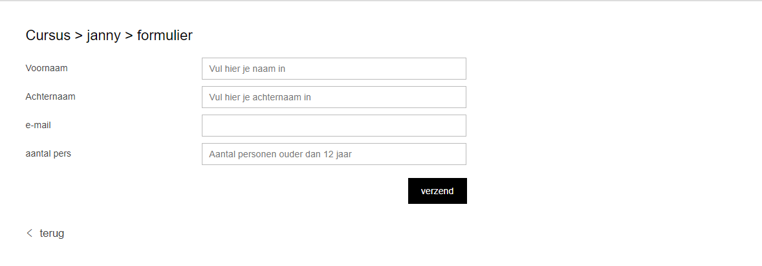This screenshot has width=762, height=266.
Task: Navigate to the janny breadcrumb item
Action: pos(103,36)
